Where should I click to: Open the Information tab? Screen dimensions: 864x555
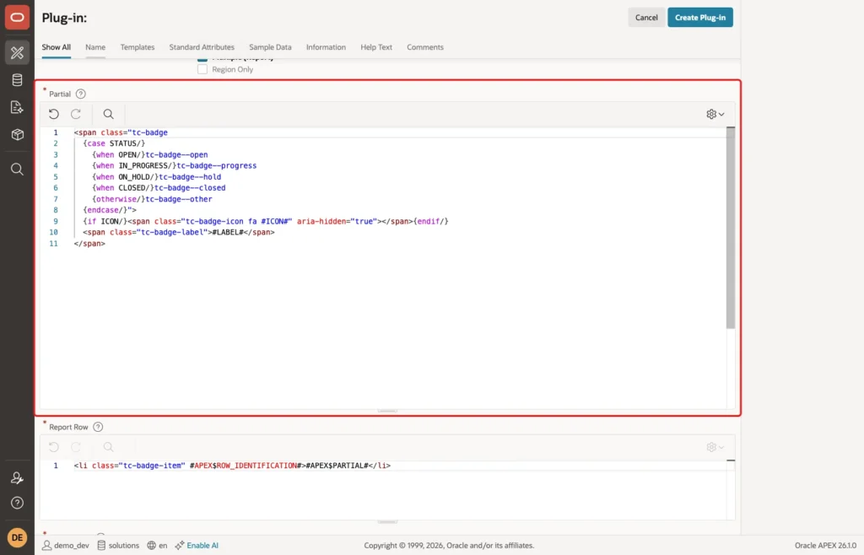tap(326, 47)
